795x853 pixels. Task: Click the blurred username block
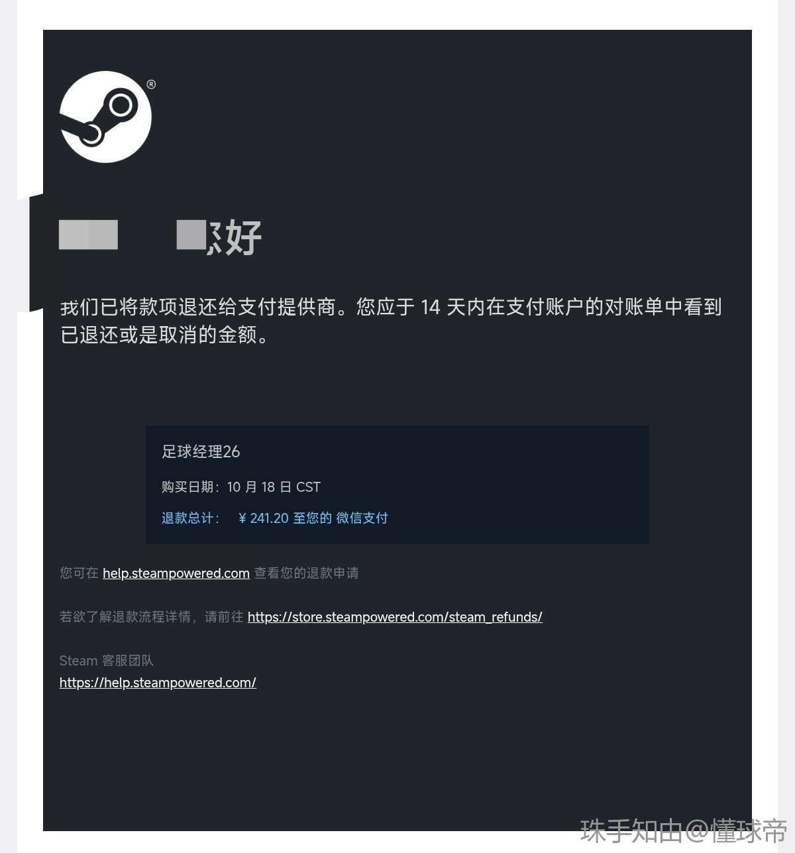(88, 235)
